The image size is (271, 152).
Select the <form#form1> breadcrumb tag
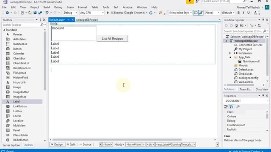click(x=135, y=144)
